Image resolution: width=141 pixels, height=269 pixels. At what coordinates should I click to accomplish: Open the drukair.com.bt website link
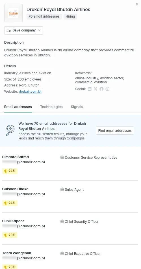coord(30,92)
